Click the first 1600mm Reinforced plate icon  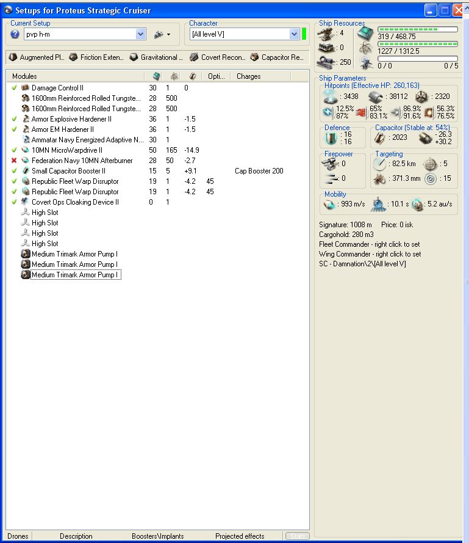pos(25,98)
